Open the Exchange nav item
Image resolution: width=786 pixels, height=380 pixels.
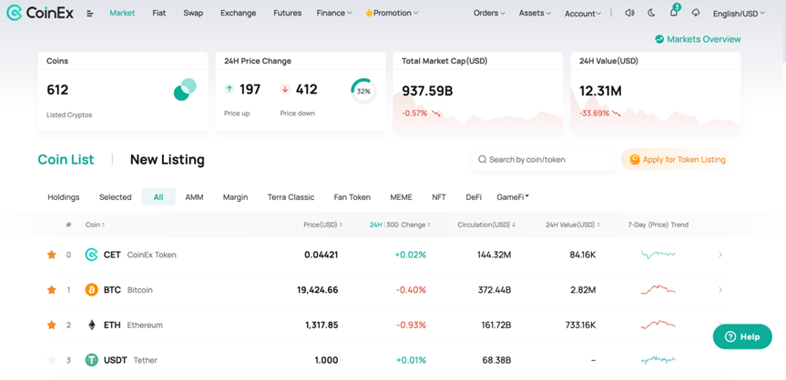tap(238, 13)
